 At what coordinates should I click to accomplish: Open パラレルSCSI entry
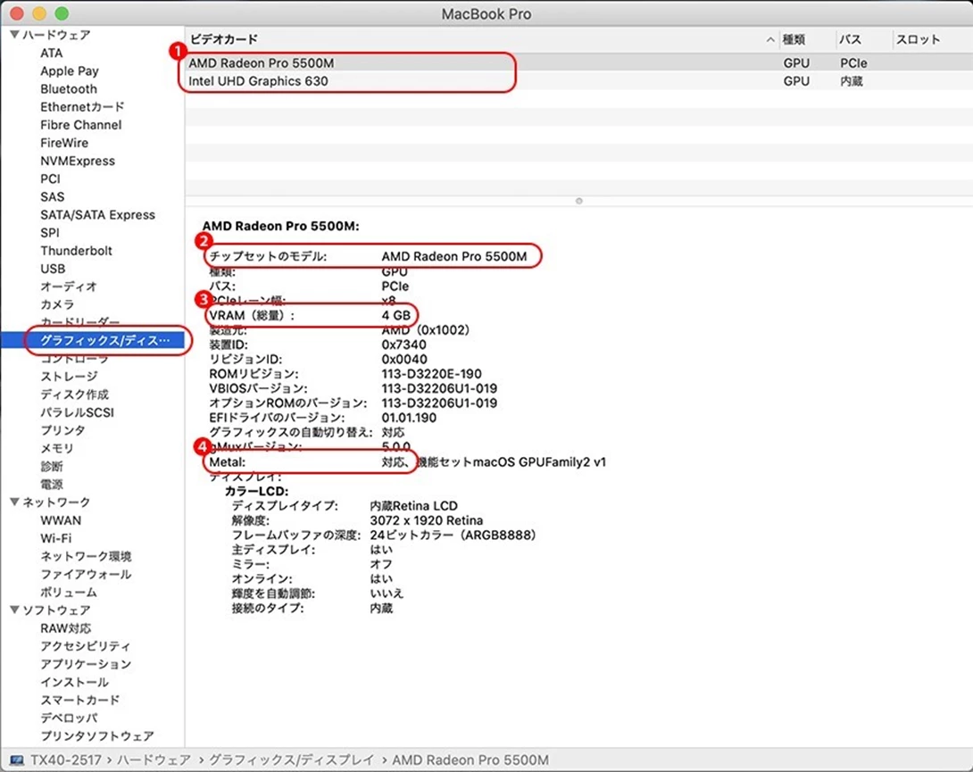point(78,412)
